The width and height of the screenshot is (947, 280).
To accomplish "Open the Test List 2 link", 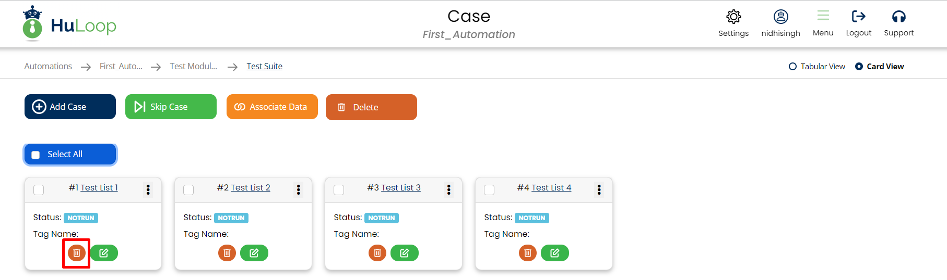I will [251, 188].
